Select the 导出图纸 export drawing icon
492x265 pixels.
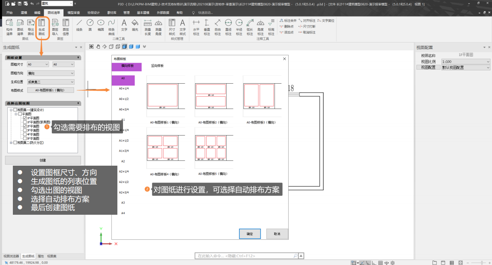31,27
